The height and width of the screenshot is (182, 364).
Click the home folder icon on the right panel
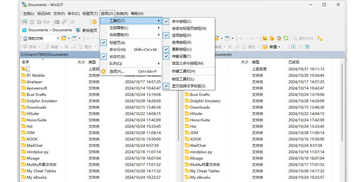click(x=279, y=38)
